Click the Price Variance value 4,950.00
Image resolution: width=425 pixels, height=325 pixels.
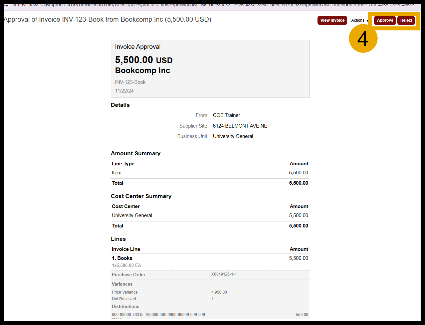click(219, 292)
